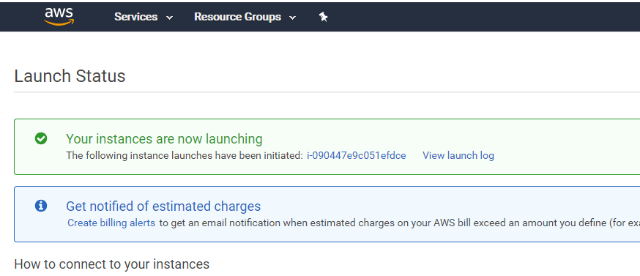Click 'How to connect to your instances' heading
This screenshot has width=640, height=276.
point(112,264)
